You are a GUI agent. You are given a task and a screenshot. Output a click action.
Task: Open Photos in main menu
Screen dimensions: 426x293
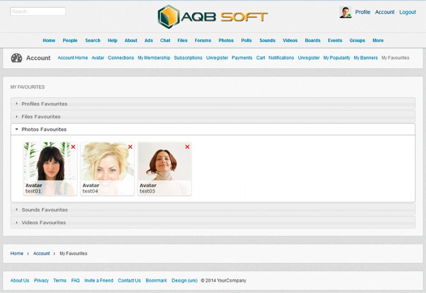click(x=226, y=40)
